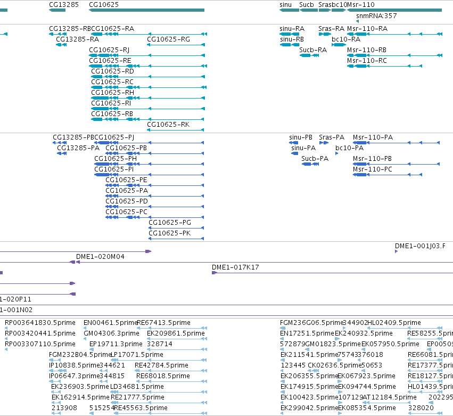This screenshot has width=453, height=416.
Task: Click transcript sinu-RB label
Action: 292,39
